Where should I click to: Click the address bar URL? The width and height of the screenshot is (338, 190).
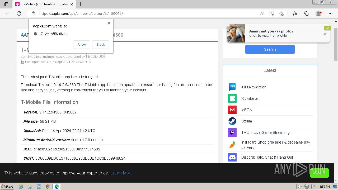[x=81, y=13]
